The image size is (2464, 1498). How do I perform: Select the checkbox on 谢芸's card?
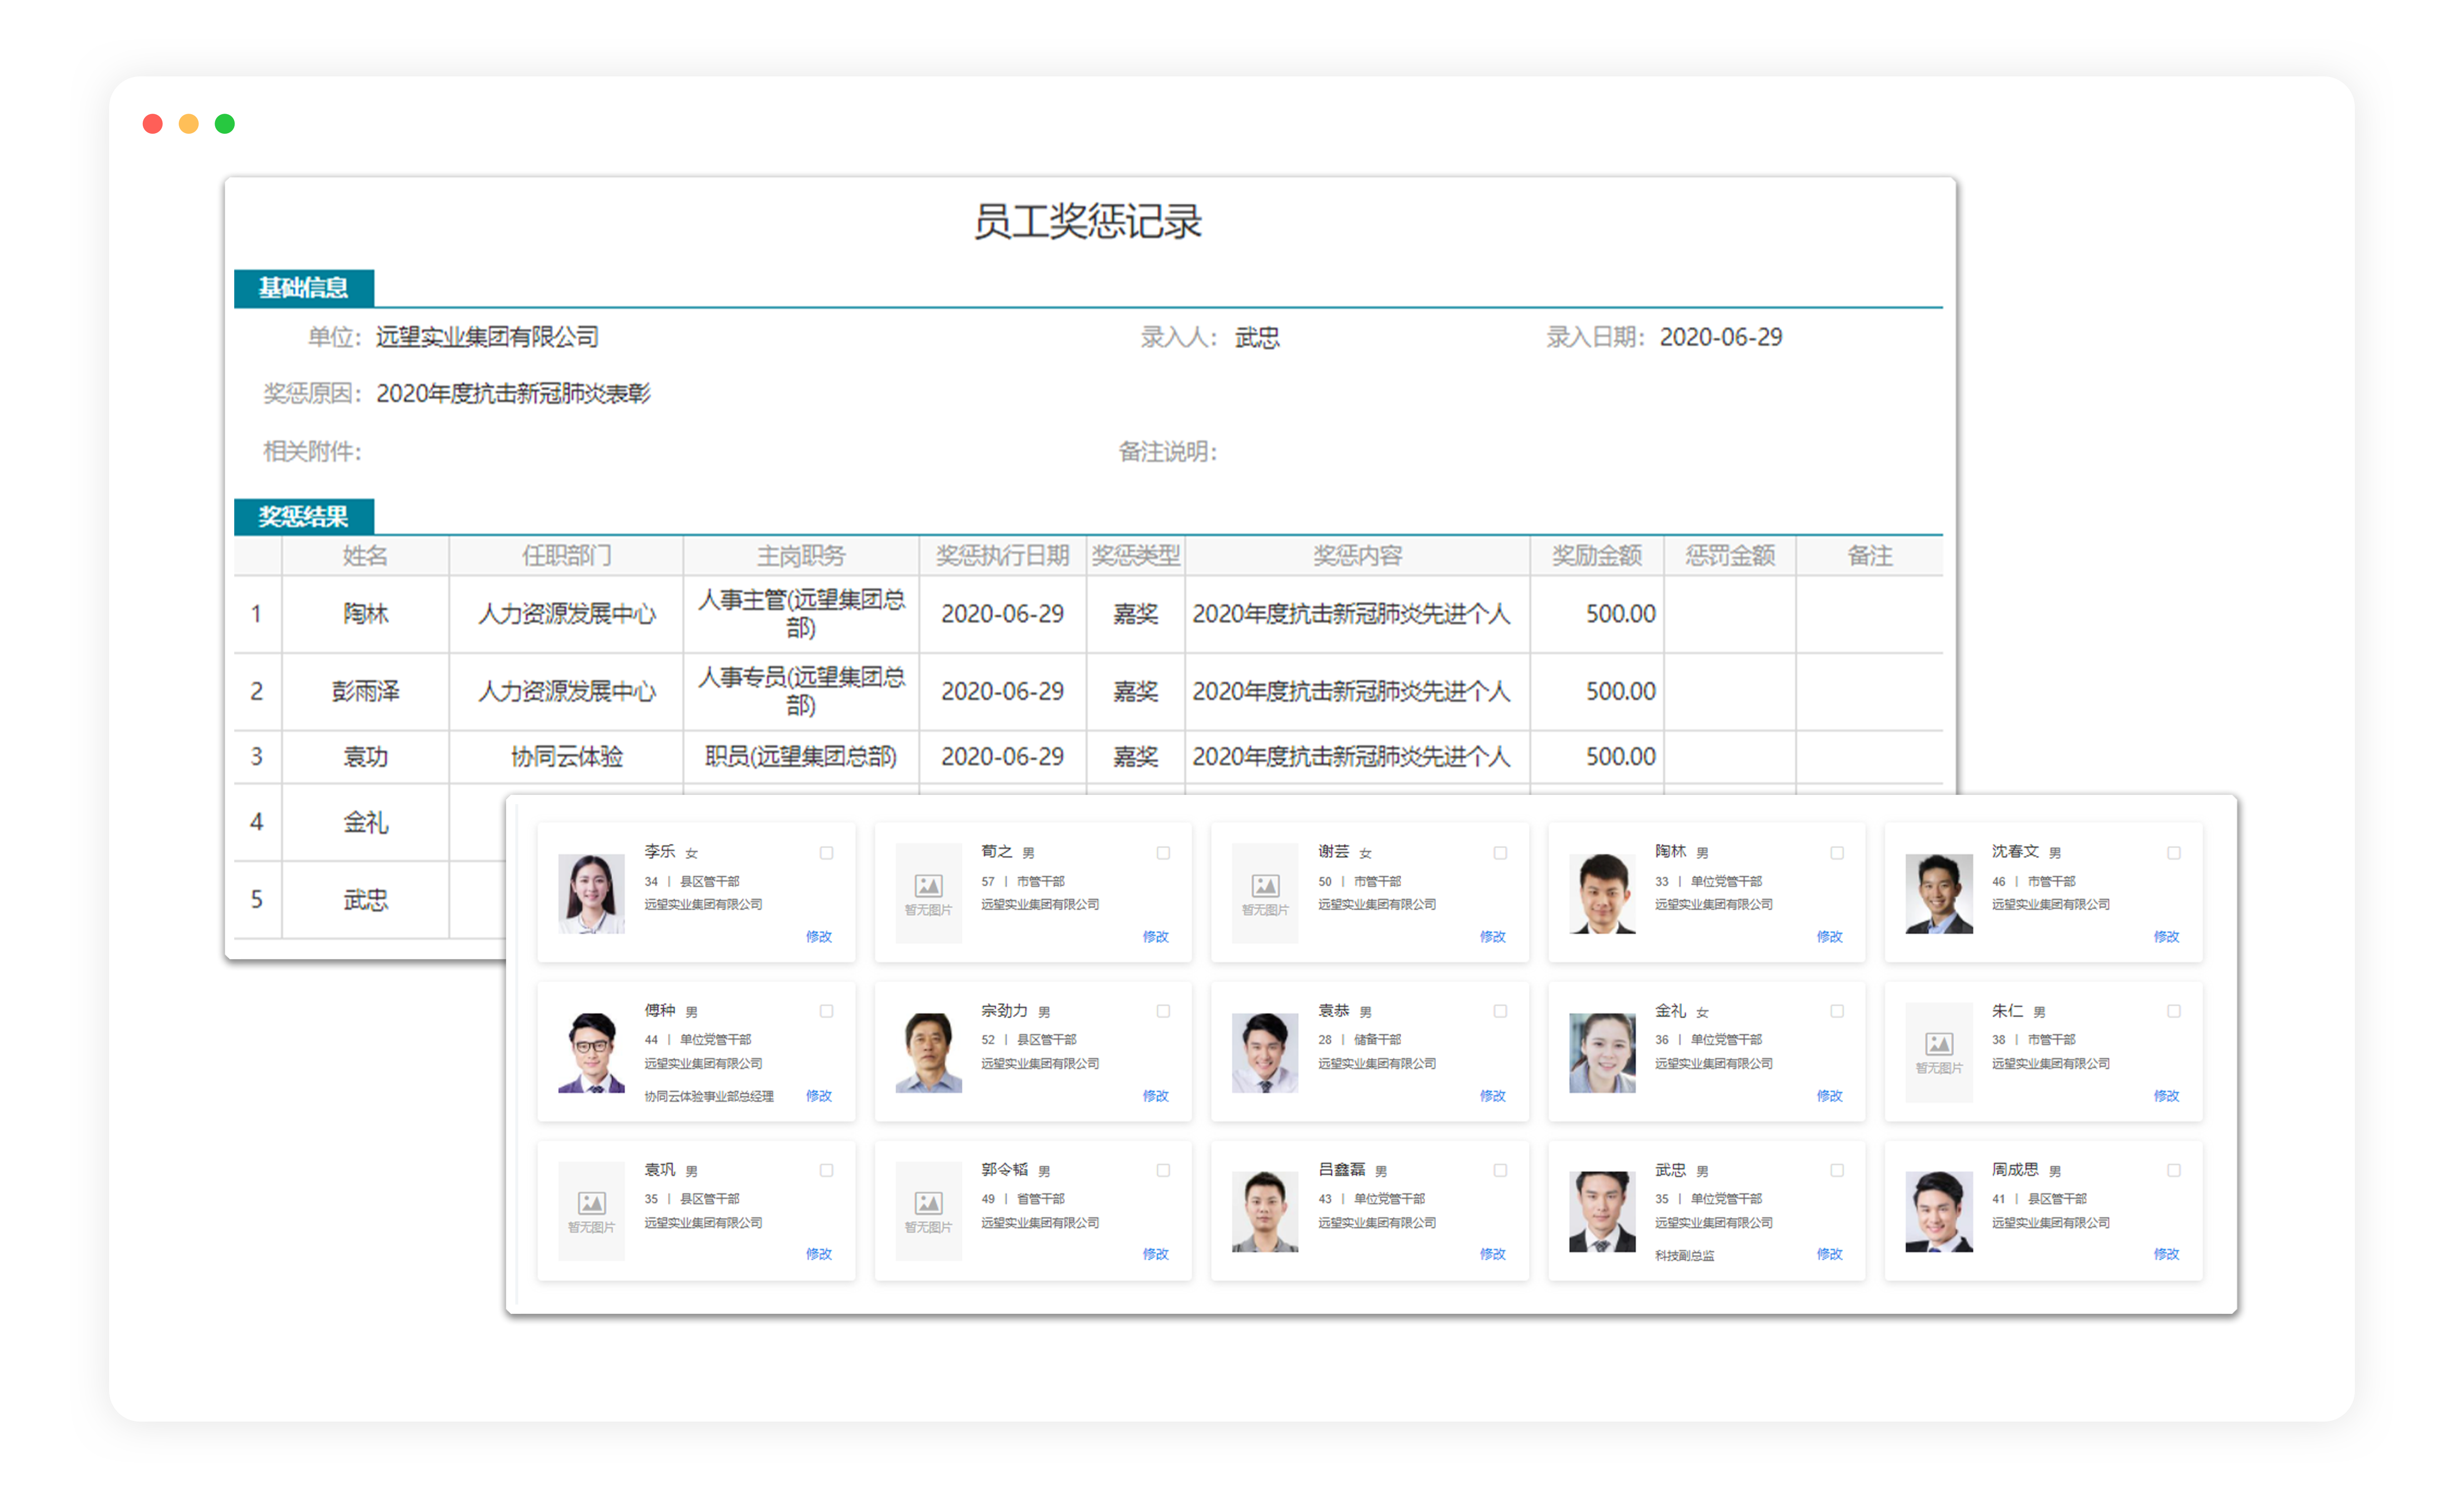(x=1500, y=853)
